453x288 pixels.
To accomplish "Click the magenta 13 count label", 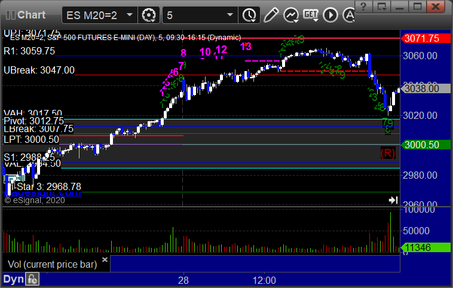I will [246, 46].
